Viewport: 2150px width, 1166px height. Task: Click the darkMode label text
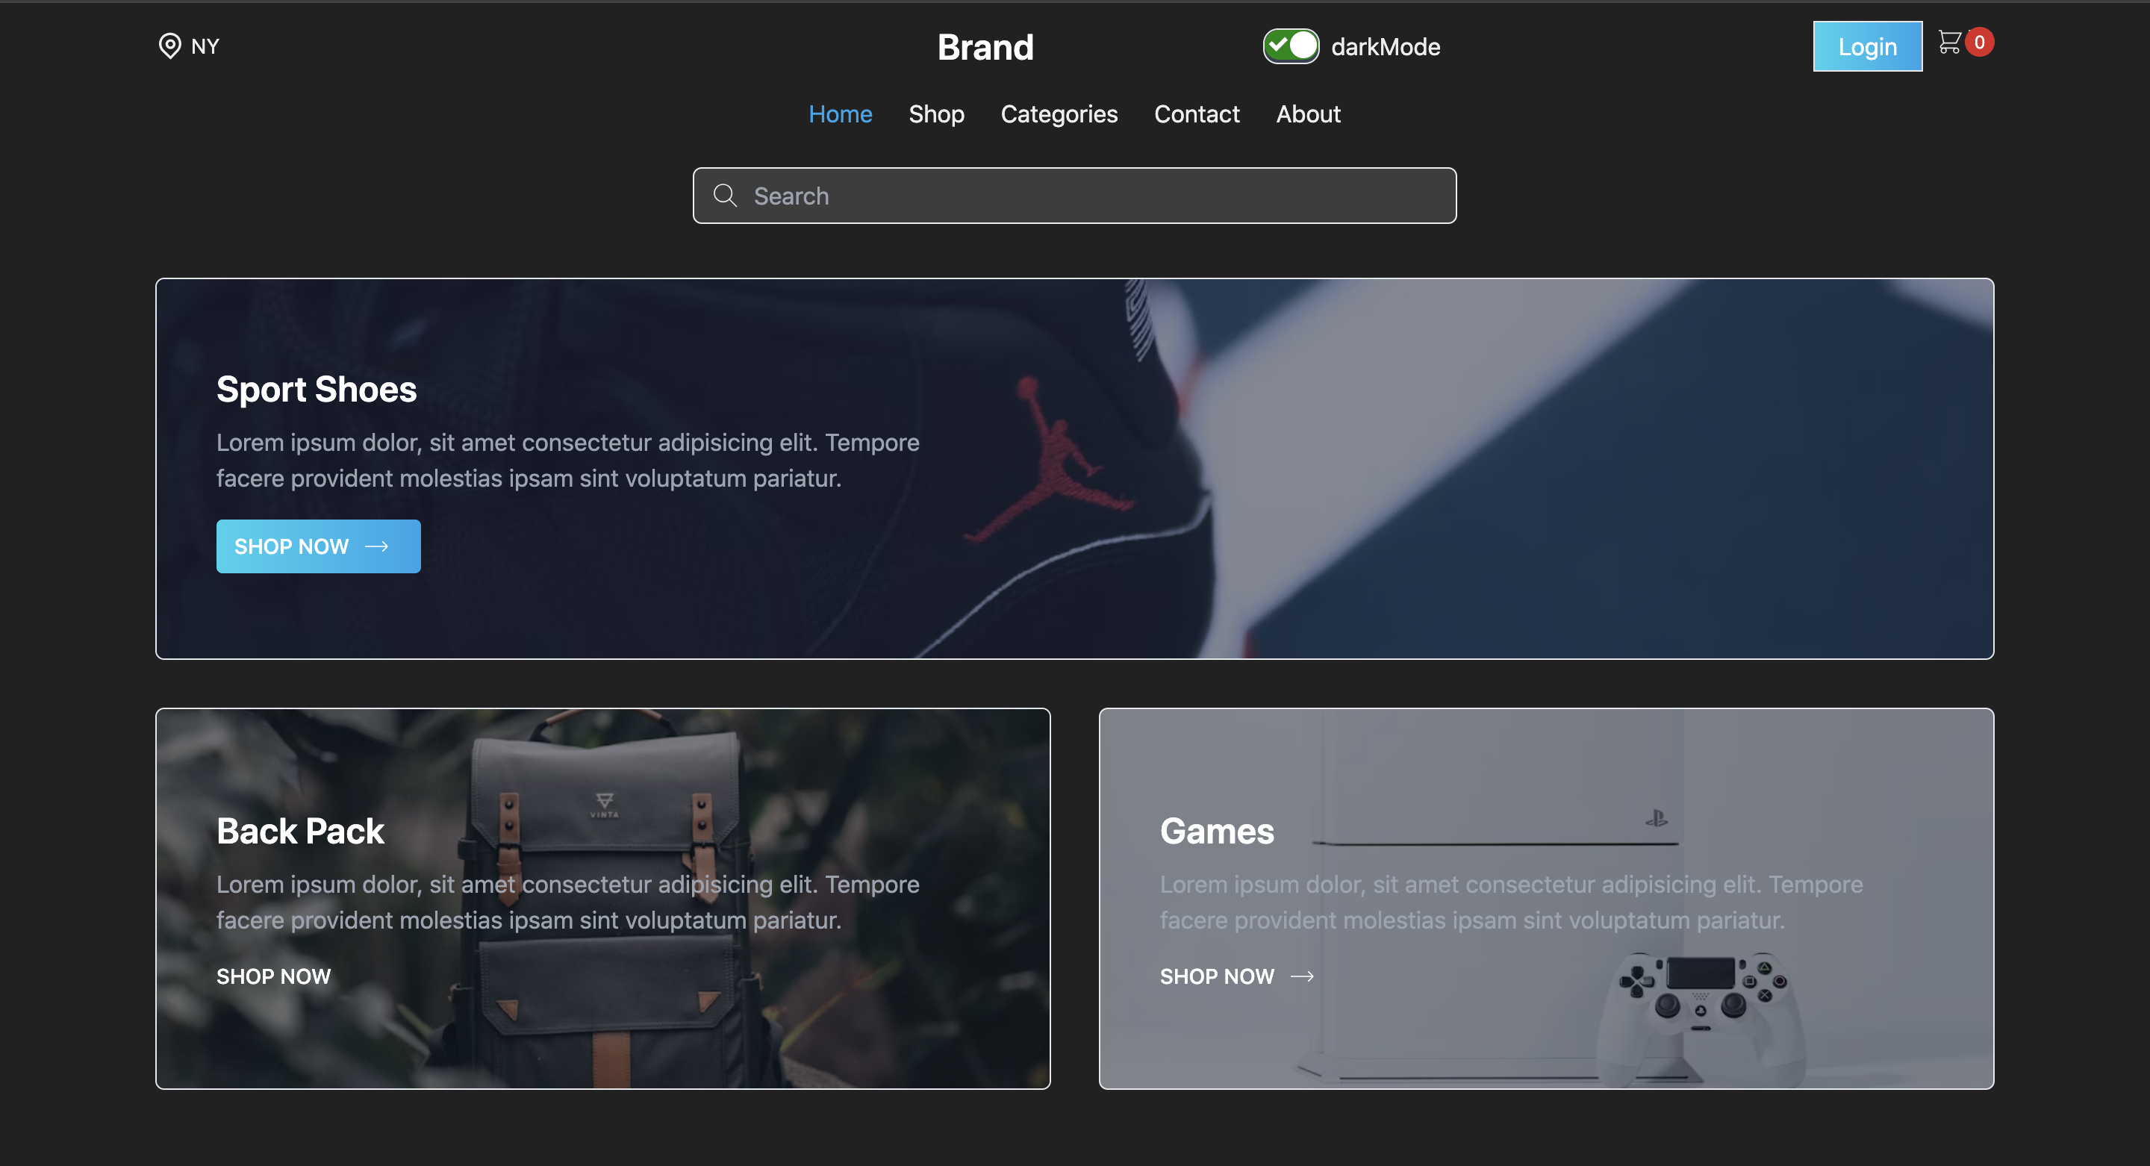(x=1385, y=47)
